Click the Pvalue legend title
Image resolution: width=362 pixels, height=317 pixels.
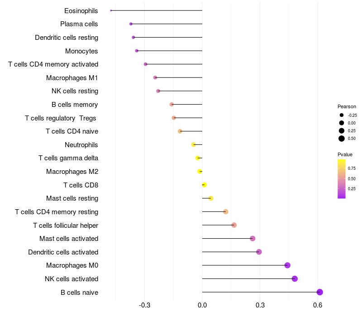345,154
